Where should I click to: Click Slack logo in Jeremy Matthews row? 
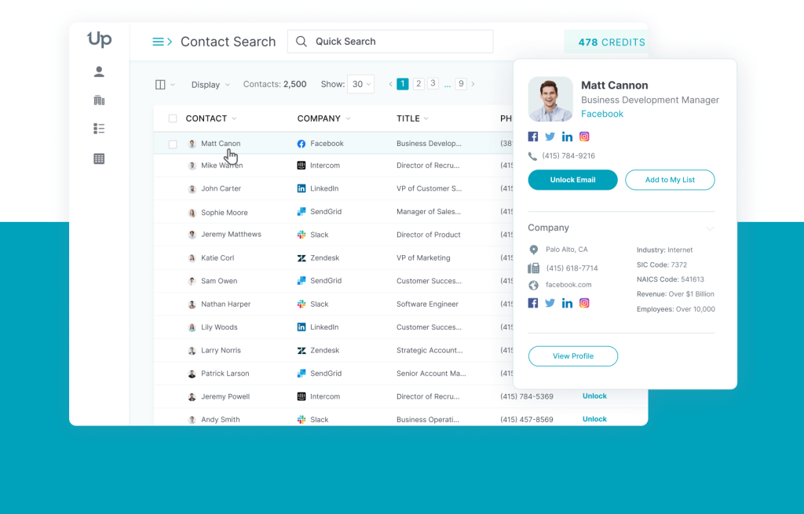301,235
